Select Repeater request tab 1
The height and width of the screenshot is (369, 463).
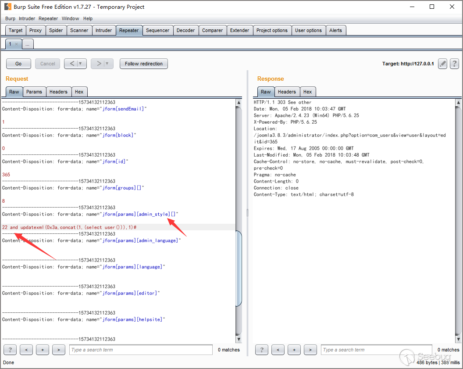coord(10,44)
